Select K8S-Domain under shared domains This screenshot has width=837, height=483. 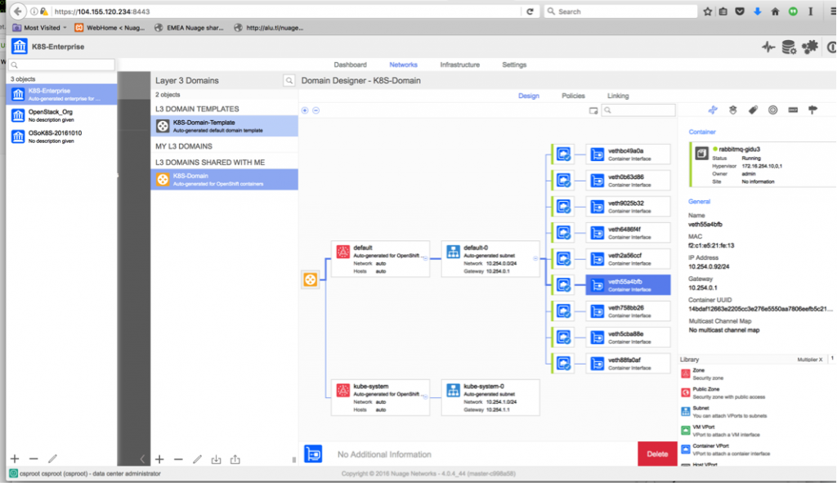[x=224, y=179]
